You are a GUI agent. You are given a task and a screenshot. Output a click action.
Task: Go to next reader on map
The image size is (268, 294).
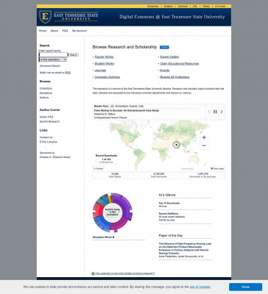coord(222,112)
